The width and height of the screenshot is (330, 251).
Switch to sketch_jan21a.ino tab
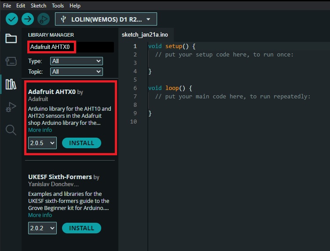click(x=145, y=34)
